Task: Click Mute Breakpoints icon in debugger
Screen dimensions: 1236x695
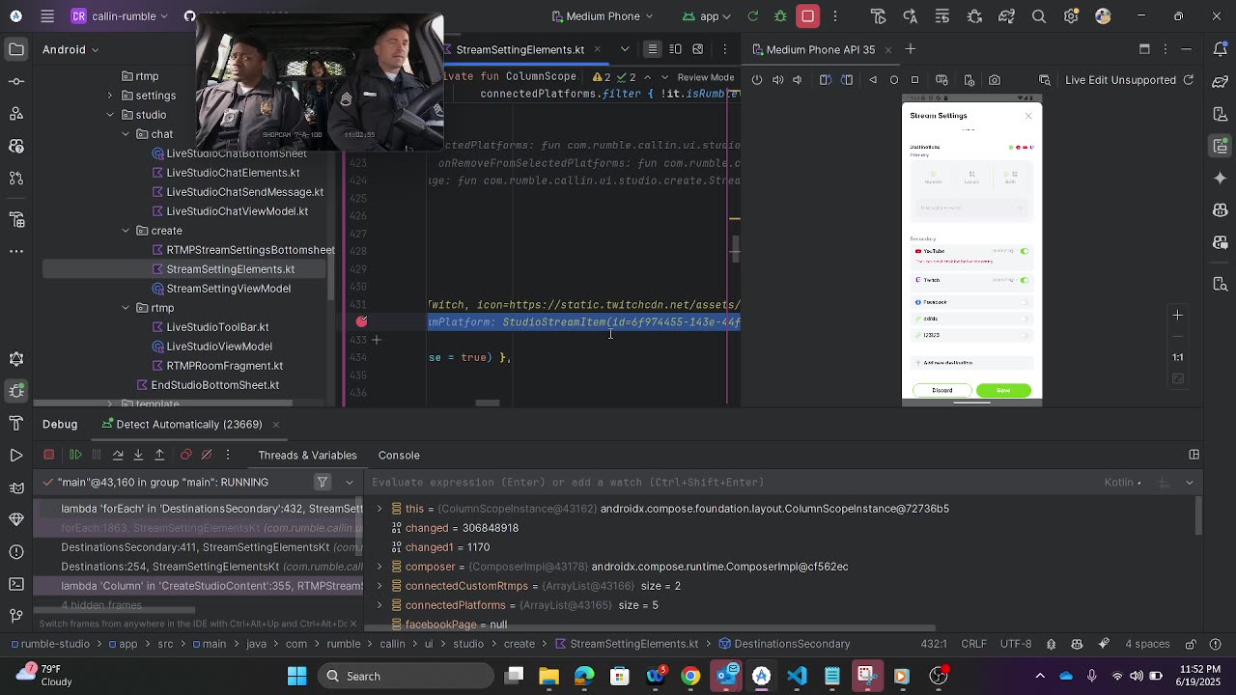Action: [x=207, y=455]
